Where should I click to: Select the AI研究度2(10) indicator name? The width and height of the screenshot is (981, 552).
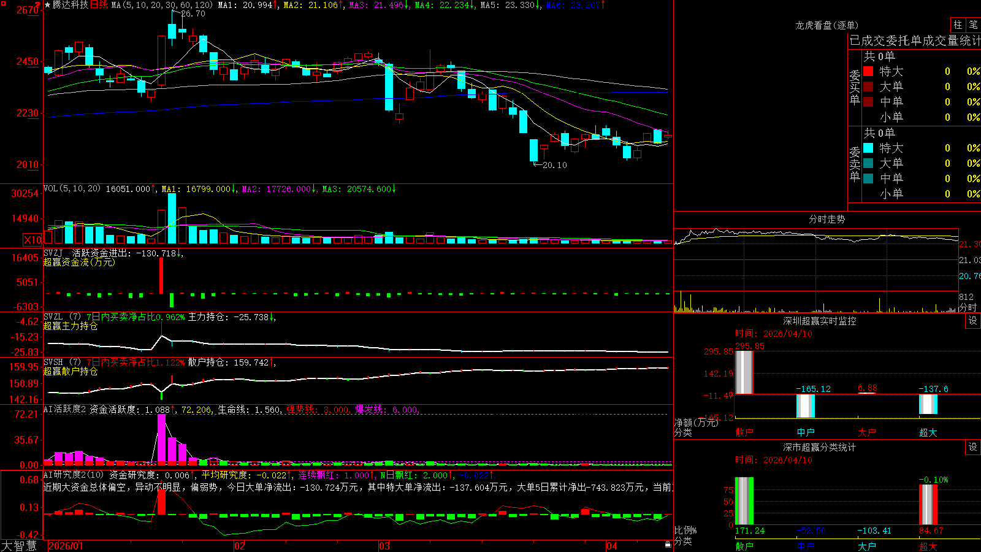(74, 475)
